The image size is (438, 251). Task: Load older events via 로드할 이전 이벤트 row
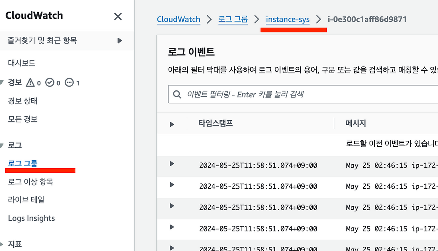(392, 143)
